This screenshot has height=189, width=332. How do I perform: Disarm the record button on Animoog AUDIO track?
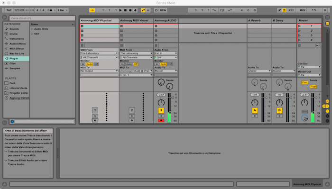[161, 120]
